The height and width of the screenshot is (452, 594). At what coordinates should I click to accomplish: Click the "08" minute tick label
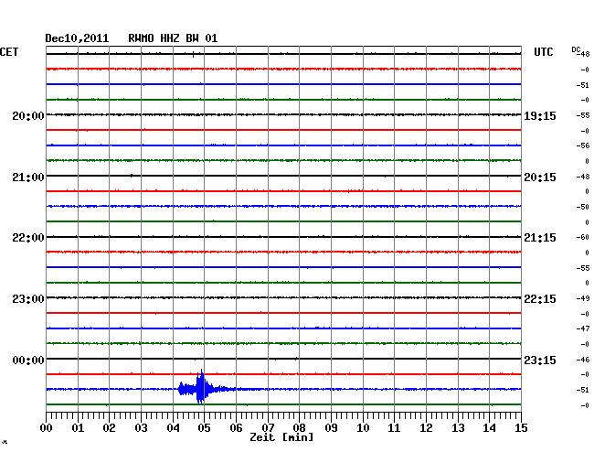[x=299, y=428]
